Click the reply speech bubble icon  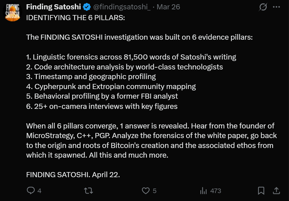[x=31, y=191]
